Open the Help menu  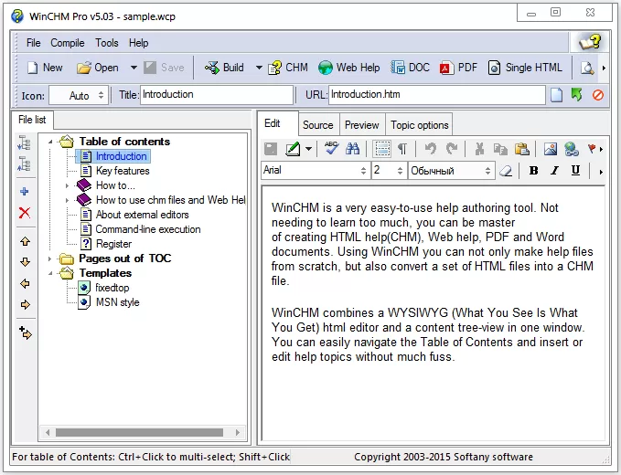pyautogui.click(x=139, y=43)
